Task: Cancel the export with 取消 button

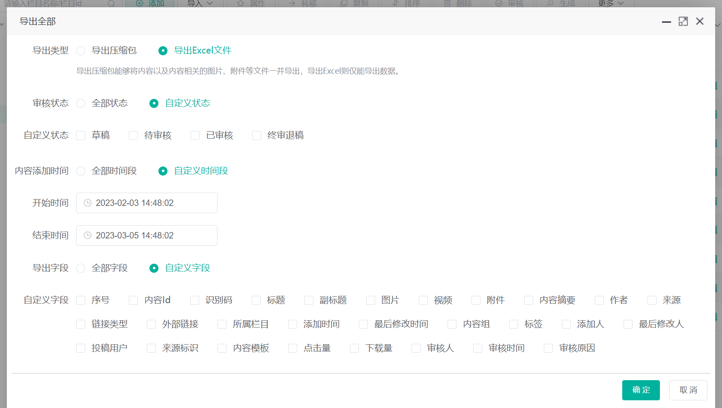Action: coord(688,390)
